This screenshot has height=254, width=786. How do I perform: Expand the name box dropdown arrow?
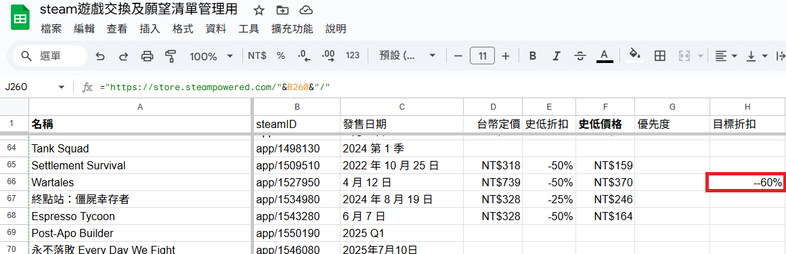pyautogui.click(x=62, y=87)
